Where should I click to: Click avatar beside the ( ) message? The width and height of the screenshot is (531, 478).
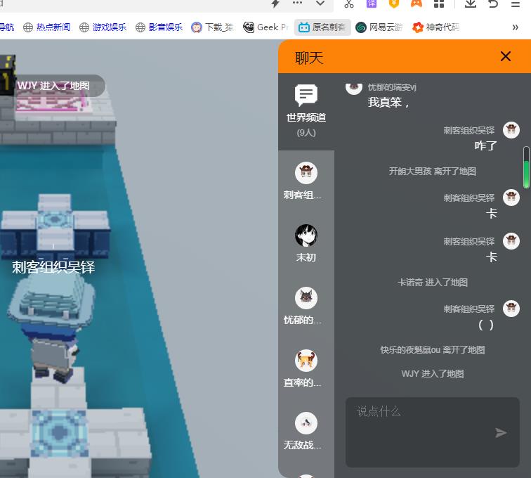pos(511,309)
